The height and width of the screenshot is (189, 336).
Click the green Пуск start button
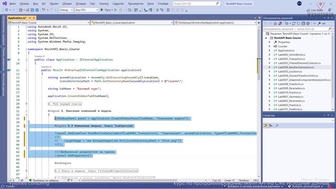[x=107, y=10]
